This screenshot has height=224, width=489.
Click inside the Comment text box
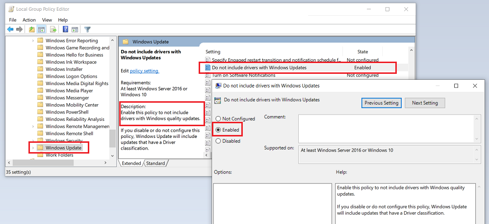coord(385,127)
